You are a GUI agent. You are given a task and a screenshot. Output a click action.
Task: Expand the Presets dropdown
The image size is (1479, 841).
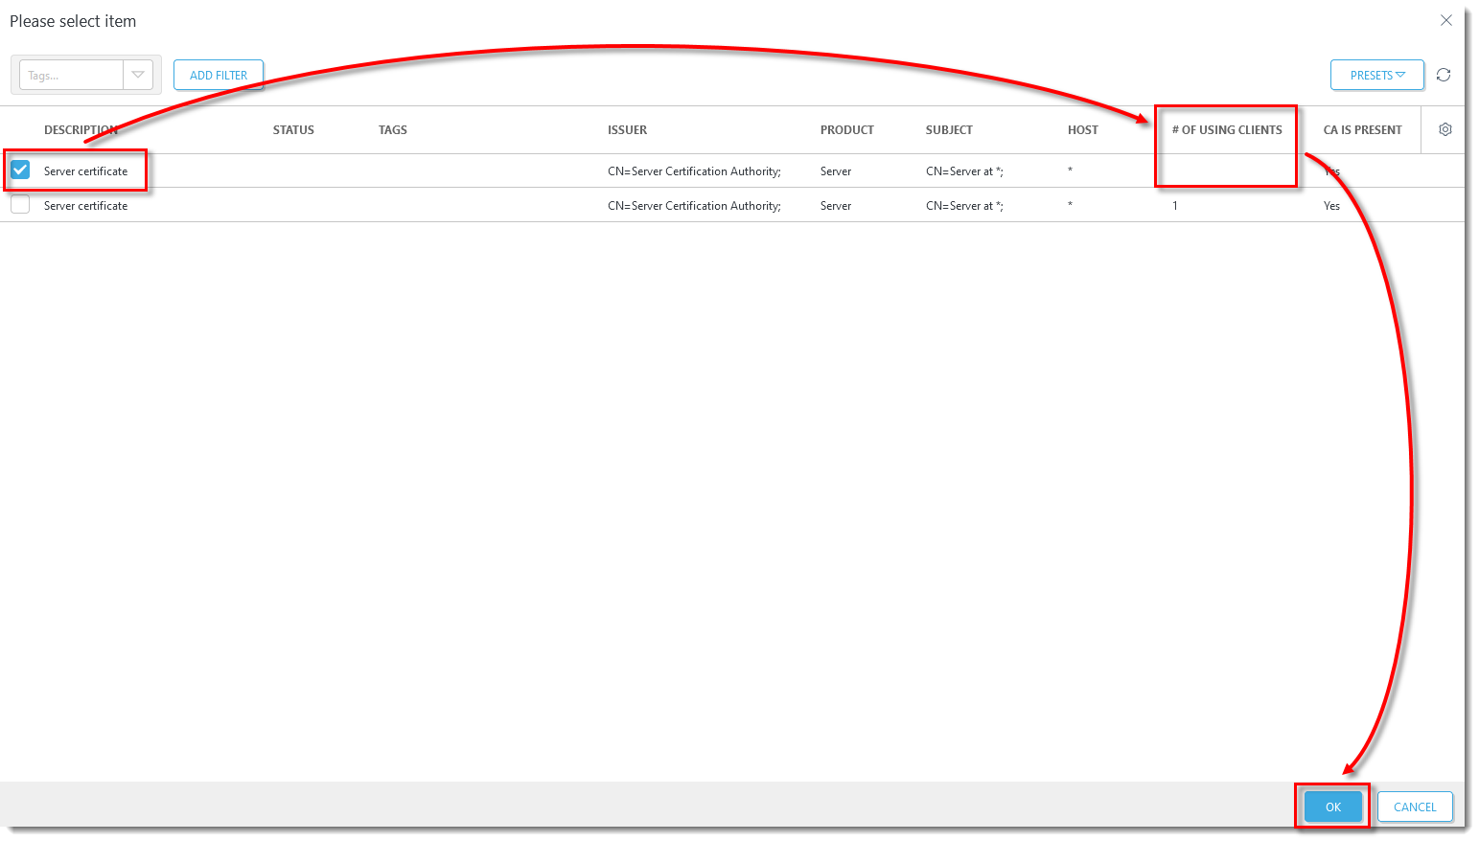1377,75
